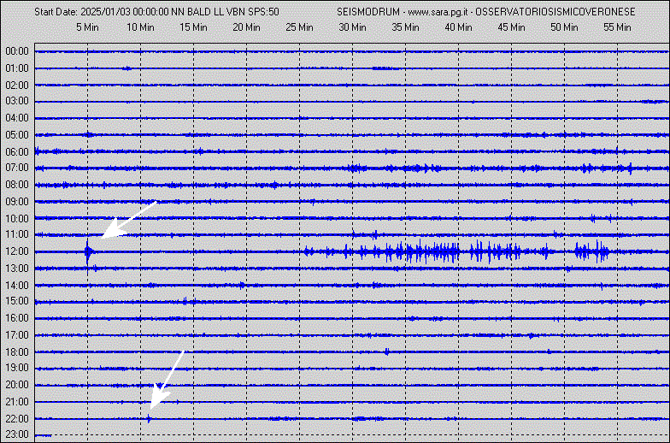Click the 16:00 hour label

[x=17, y=318]
